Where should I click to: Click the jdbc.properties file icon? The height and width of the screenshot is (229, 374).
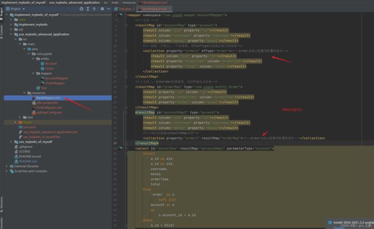[x=34, y=103]
